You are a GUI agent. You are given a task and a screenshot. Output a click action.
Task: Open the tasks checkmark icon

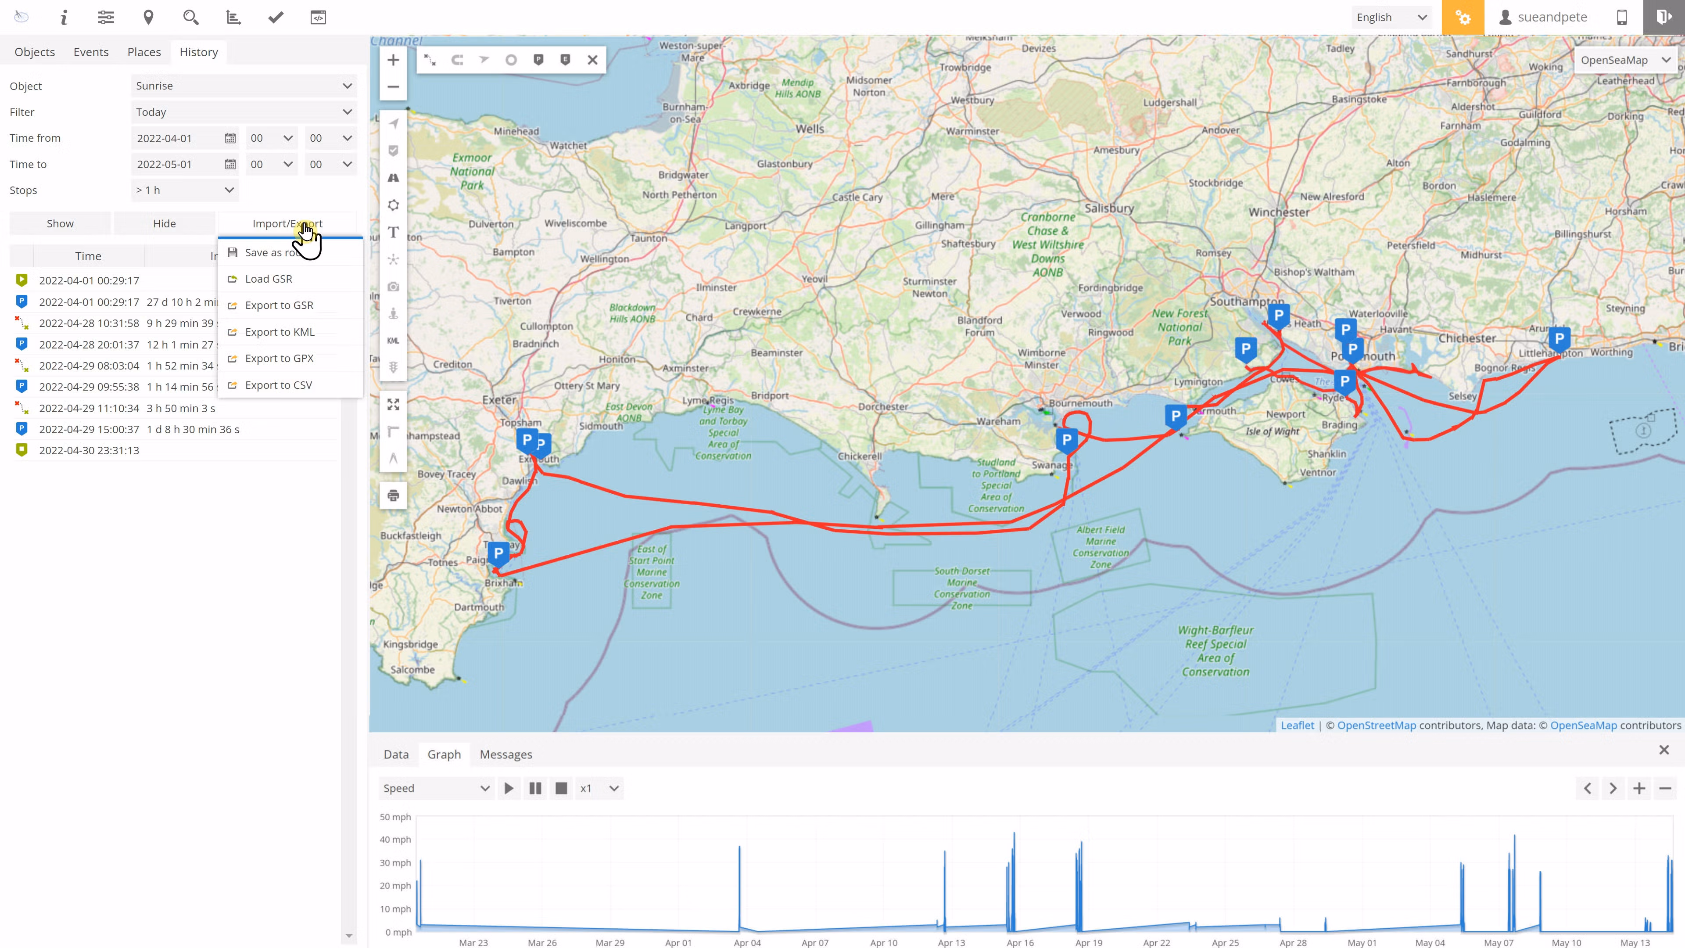click(x=276, y=18)
